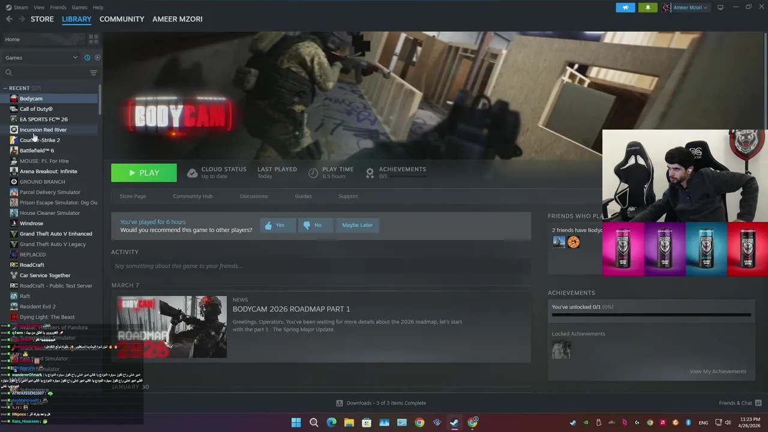
Task: Open the Games menu
Action: pyautogui.click(x=79, y=7)
